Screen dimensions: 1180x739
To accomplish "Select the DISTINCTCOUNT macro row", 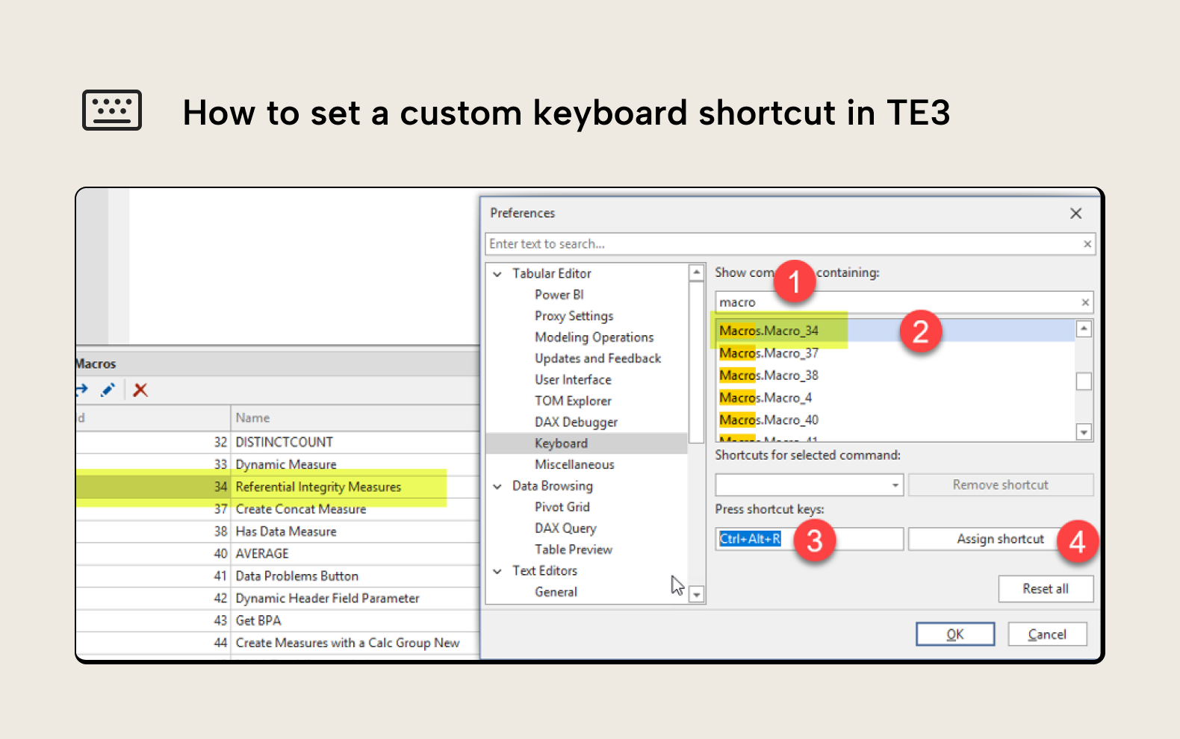I will (x=278, y=442).
